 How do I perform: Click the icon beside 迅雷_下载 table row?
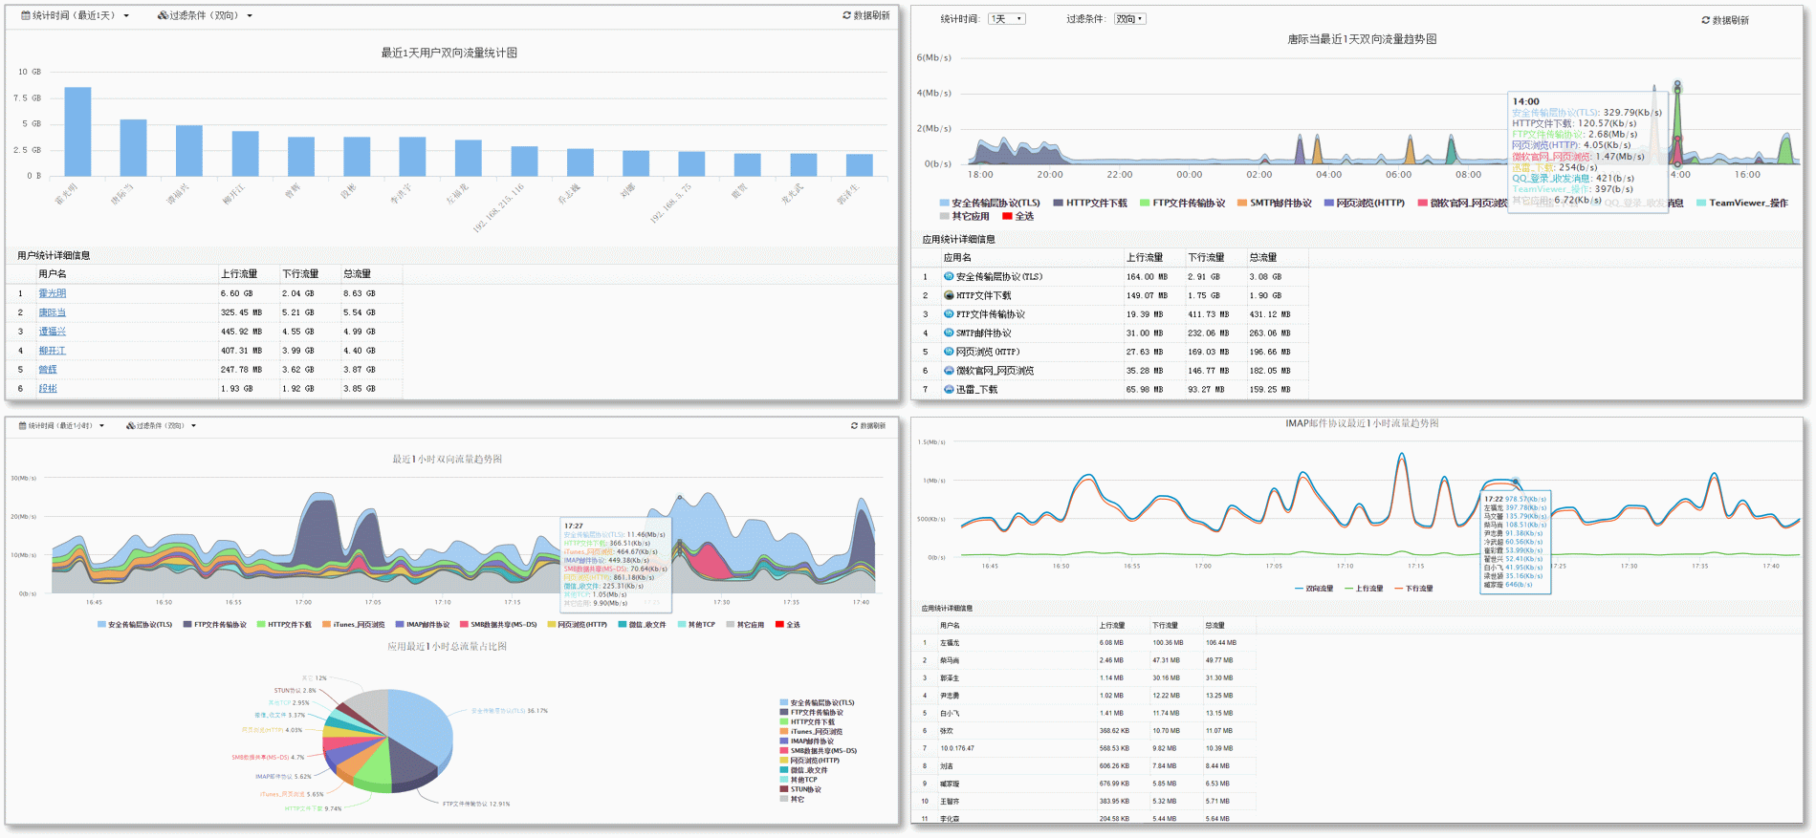pos(949,389)
